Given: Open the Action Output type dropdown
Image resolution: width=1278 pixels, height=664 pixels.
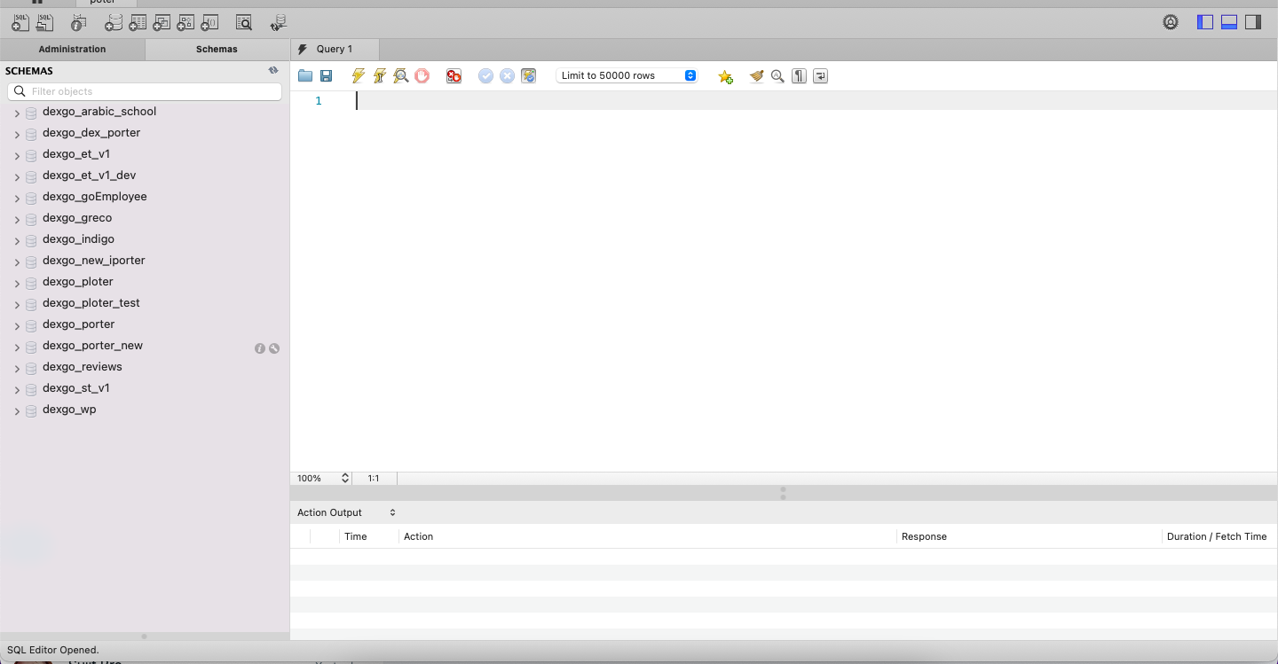Looking at the screenshot, I should point(346,512).
